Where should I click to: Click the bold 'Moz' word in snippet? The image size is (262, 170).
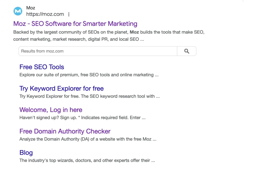pyautogui.click(x=134, y=32)
